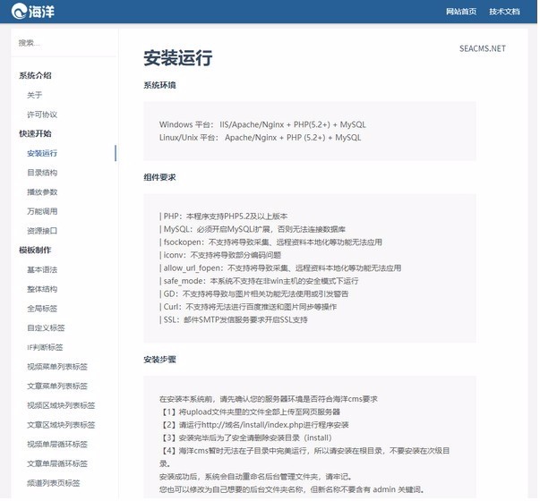Click the 组件要求 subheading

[x=160, y=178]
